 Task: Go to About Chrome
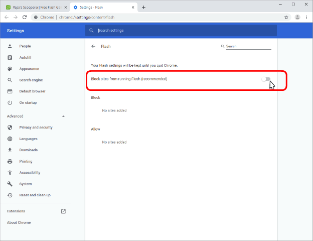pyautogui.click(x=19, y=222)
